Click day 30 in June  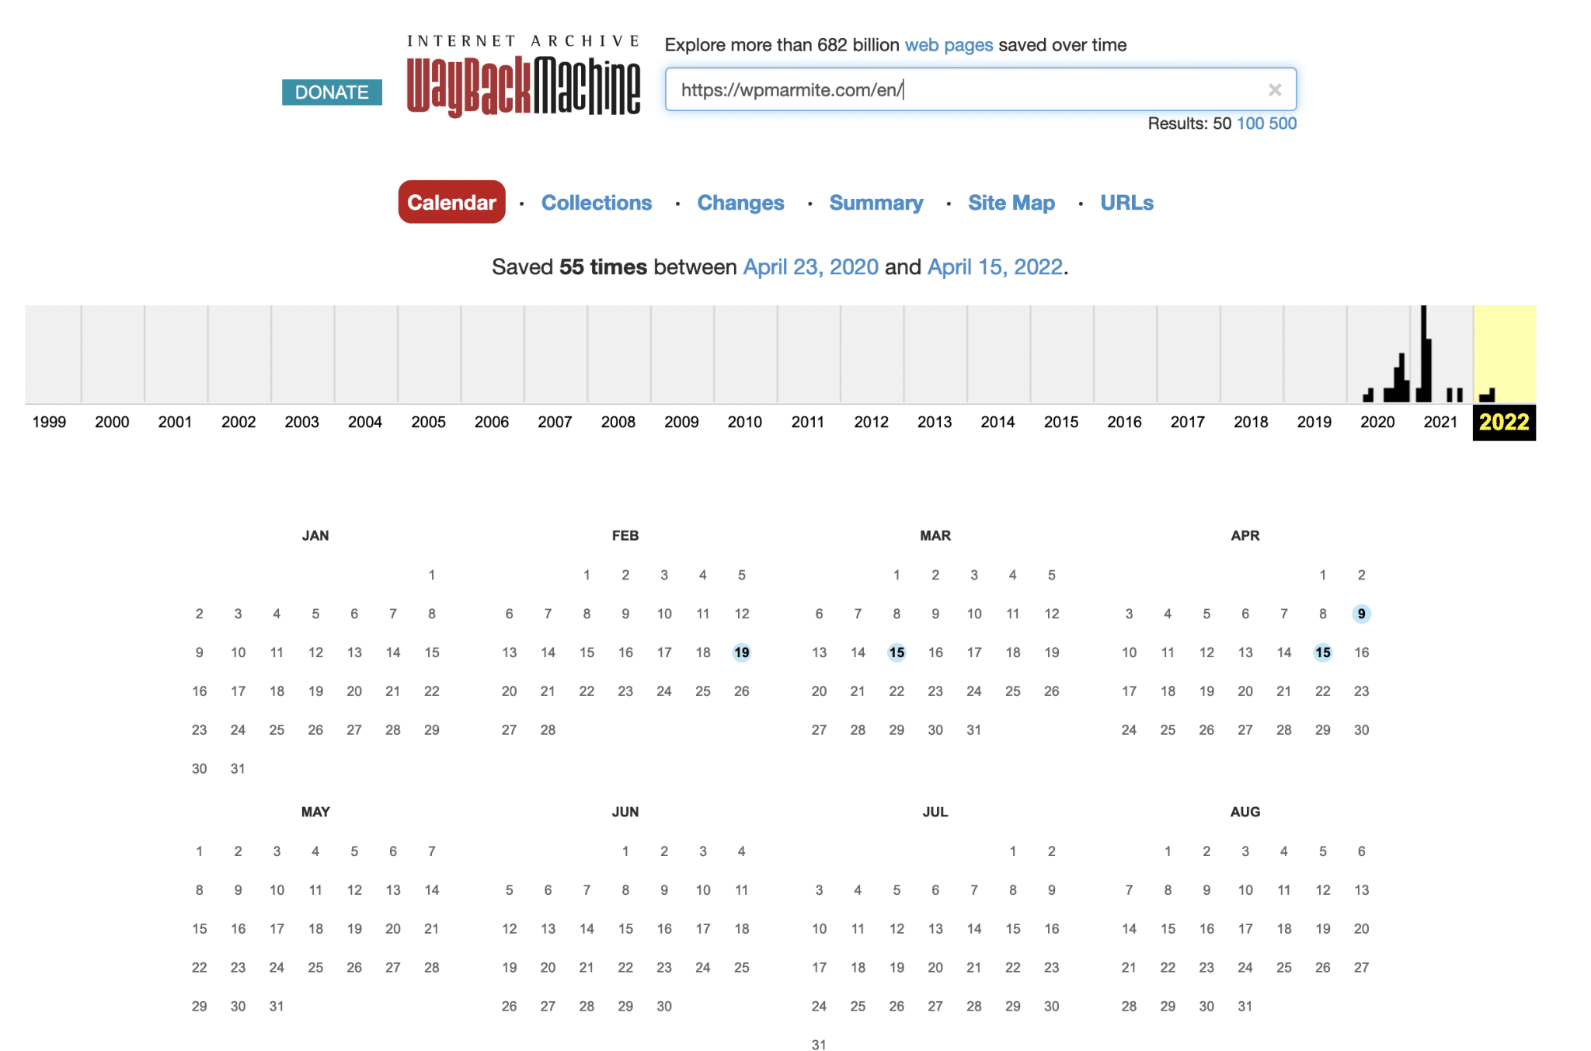click(x=664, y=1006)
